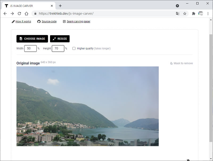Open a new browser tab
This screenshot has width=213, height=161.
60,6
